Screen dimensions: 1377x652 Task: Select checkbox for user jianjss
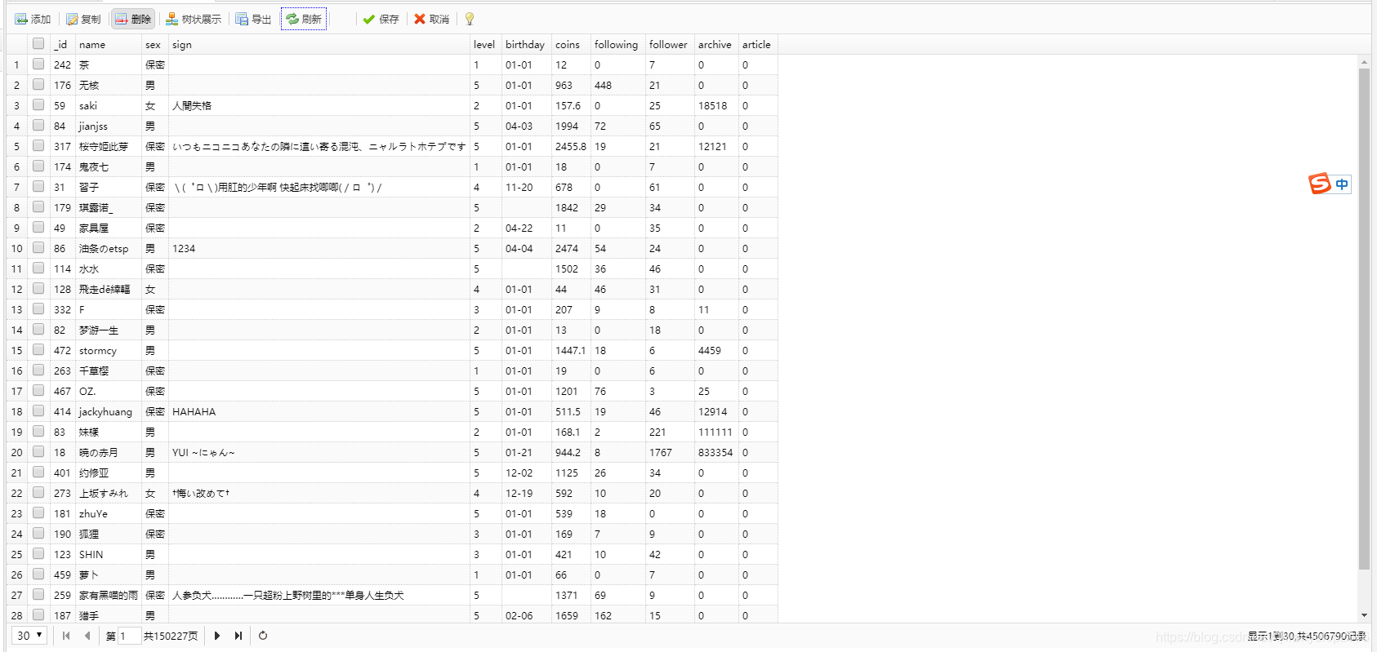[x=38, y=126]
